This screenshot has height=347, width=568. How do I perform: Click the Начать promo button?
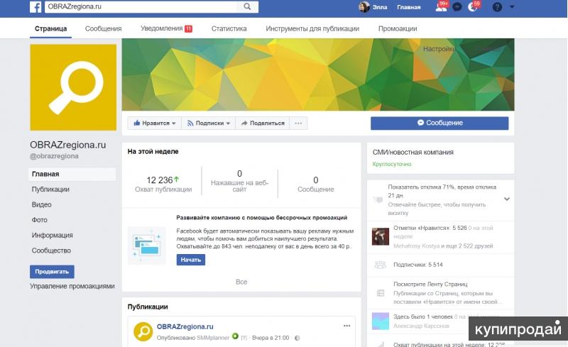point(191,260)
